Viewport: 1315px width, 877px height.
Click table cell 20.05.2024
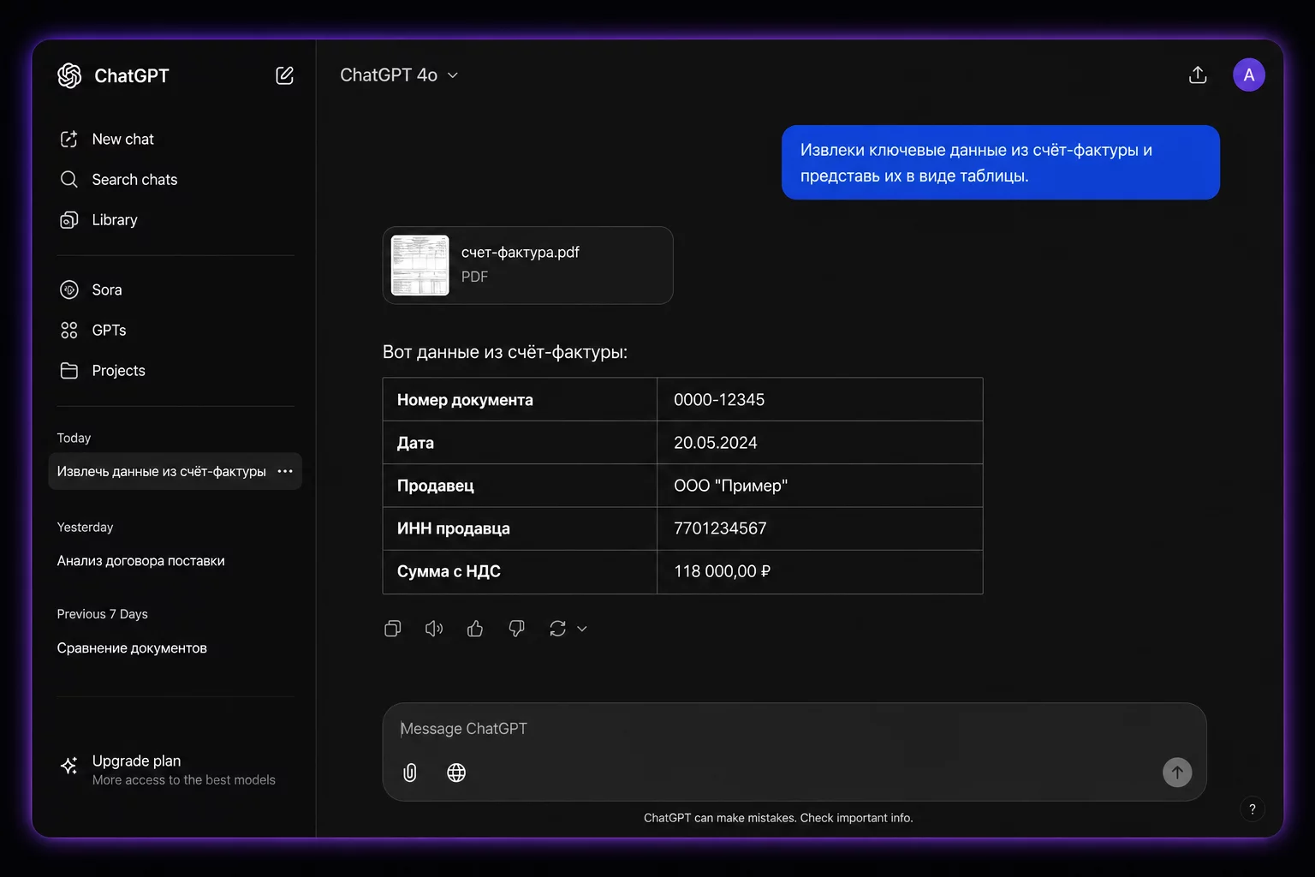pyautogui.click(x=820, y=443)
